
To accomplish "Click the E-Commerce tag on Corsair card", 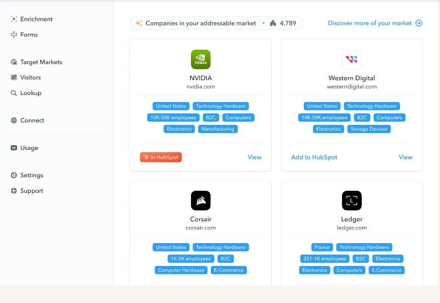I will click(x=229, y=270).
